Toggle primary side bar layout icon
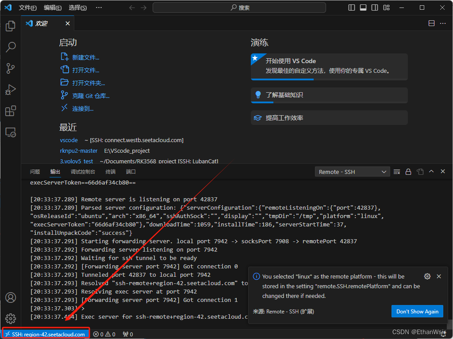Image resolution: width=453 pixels, height=339 pixels. coord(352,8)
